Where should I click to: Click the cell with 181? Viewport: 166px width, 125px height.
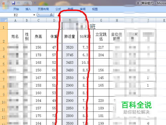pyautogui.click(x=101, y=115)
